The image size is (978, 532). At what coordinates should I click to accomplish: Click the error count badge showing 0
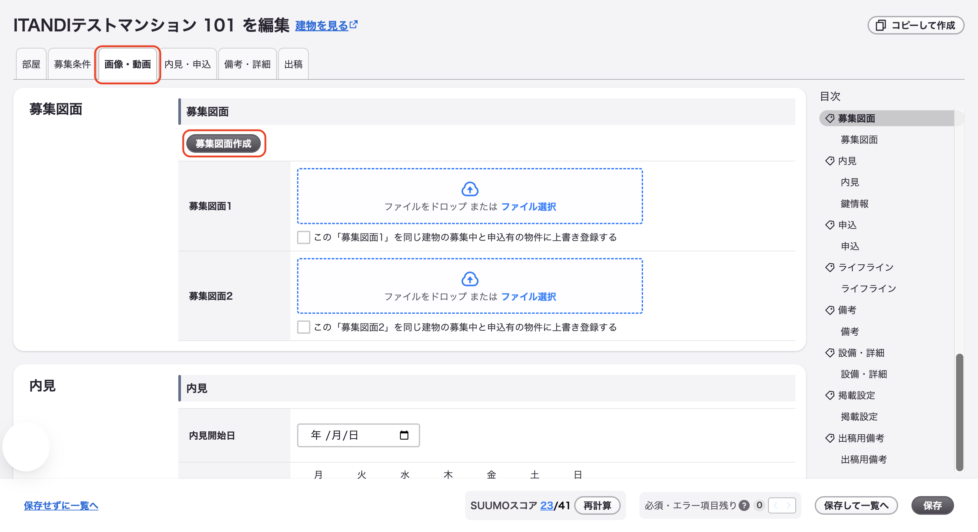tap(759, 505)
